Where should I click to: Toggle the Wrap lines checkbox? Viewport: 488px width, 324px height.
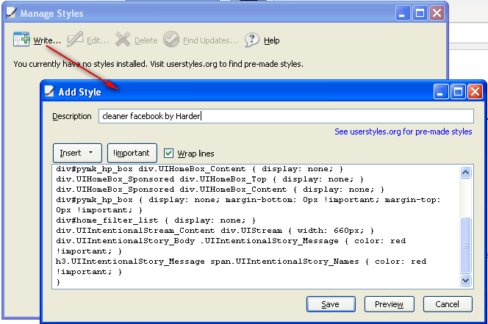(x=169, y=153)
